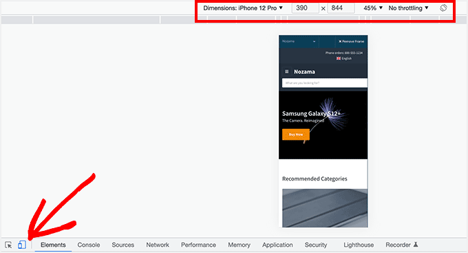Open the Network tab
Screen dimensions: 468x253
click(158, 245)
